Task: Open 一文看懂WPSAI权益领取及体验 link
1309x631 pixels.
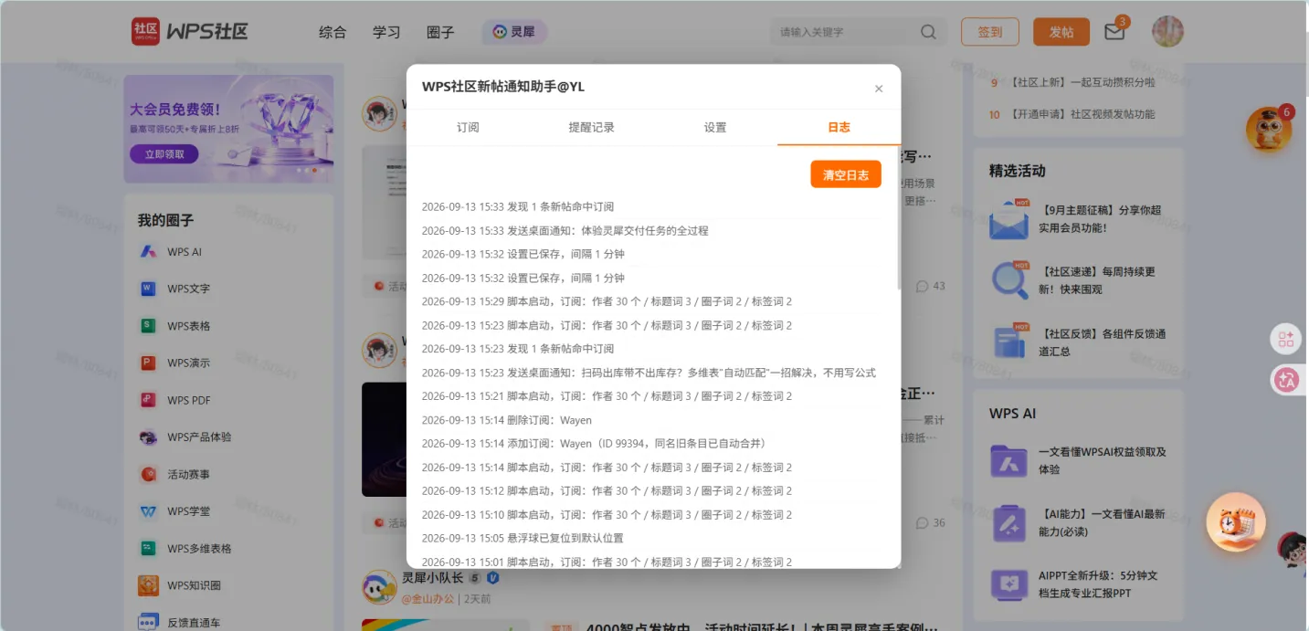Action: 1103,460
